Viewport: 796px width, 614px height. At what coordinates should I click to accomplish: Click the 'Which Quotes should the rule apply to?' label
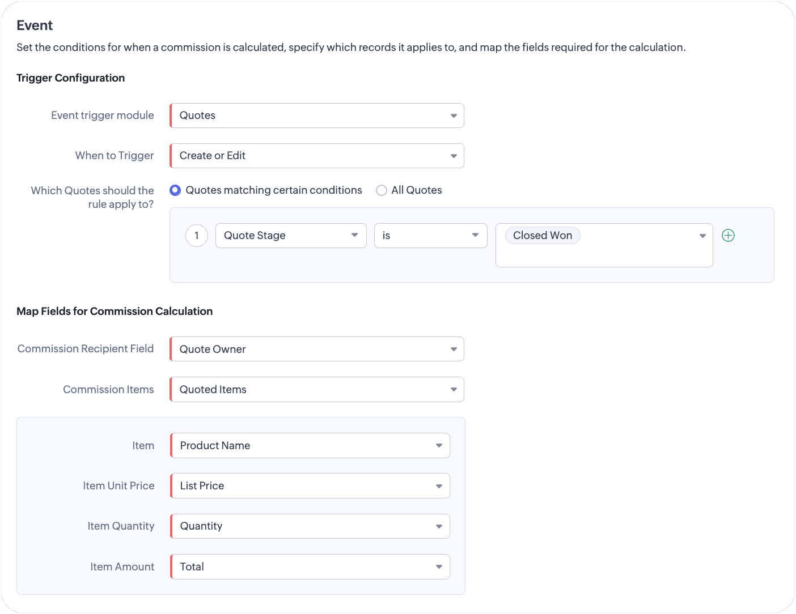(92, 197)
